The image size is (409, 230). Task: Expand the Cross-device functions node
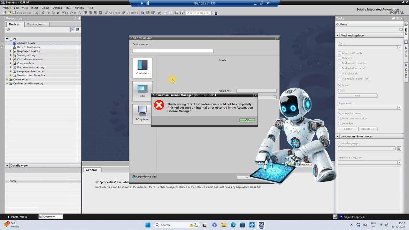11,59
